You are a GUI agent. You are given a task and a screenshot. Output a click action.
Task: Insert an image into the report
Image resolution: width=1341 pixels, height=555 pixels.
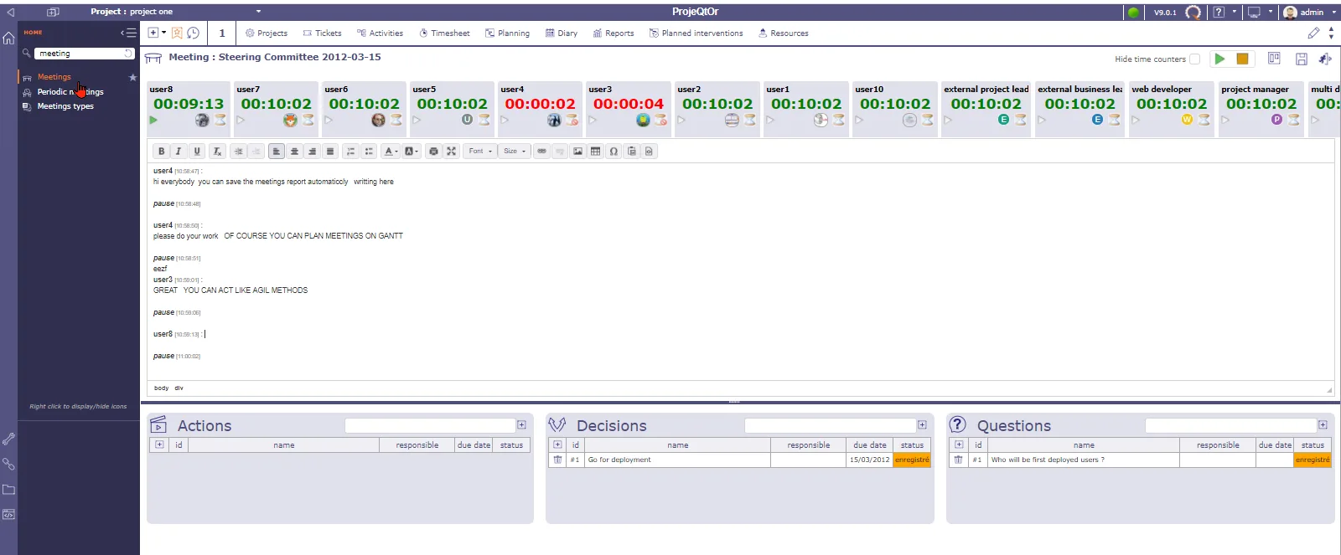pyautogui.click(x=577, y=152)
